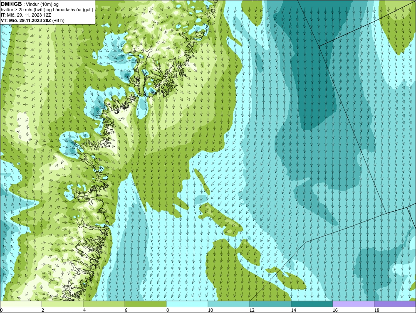Click the legend label '18'
The image size is (416, 313).
click(x=376, y=310)
